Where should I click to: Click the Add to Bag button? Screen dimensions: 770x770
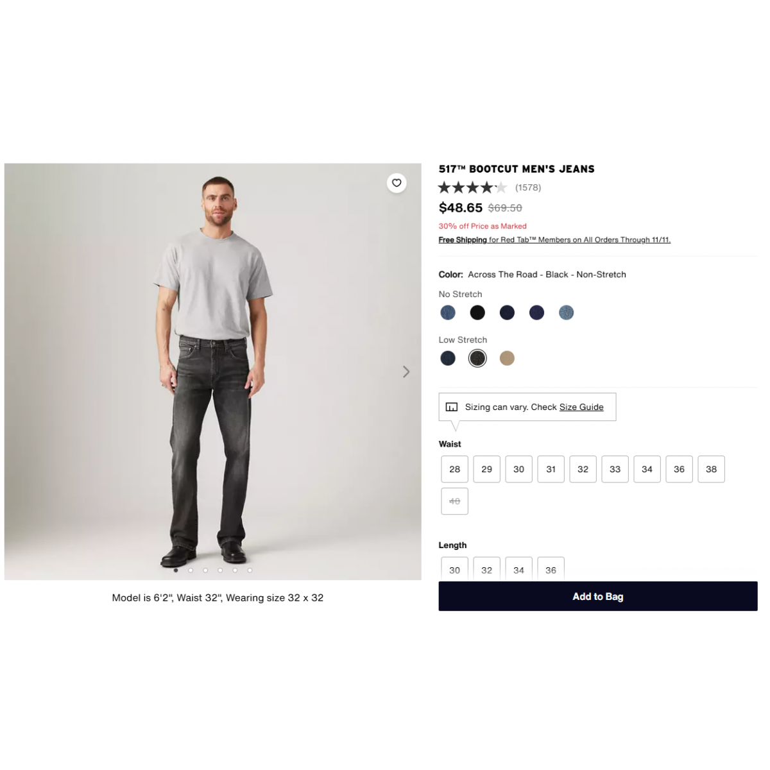[x=598, y=596]
